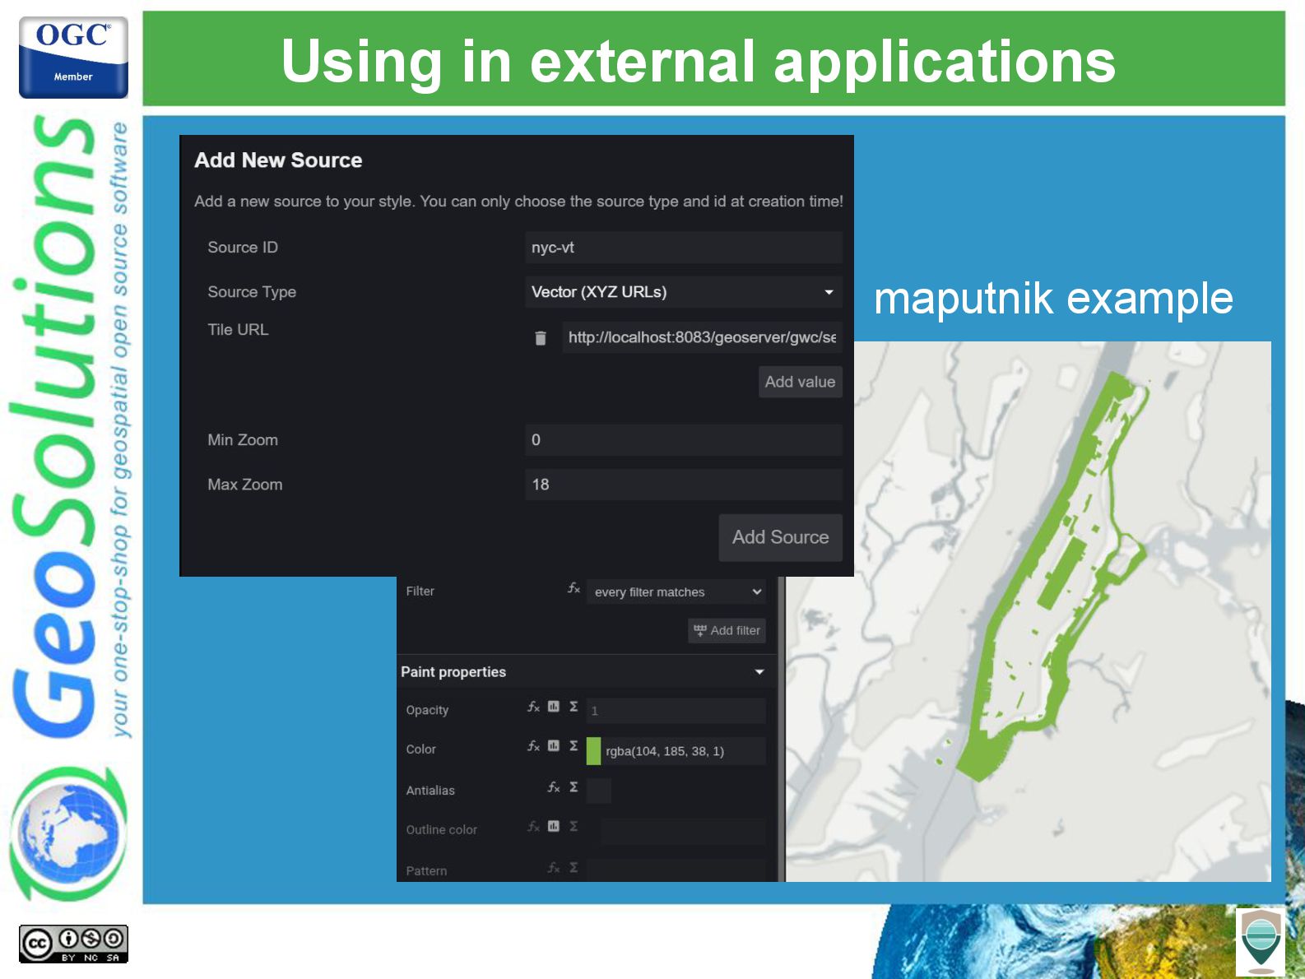Click the Add filter button
Screen dimensions: 1305x979
click(727, 630)
